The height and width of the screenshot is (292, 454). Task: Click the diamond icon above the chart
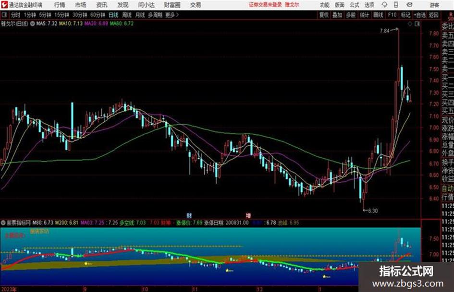(410, 24)
